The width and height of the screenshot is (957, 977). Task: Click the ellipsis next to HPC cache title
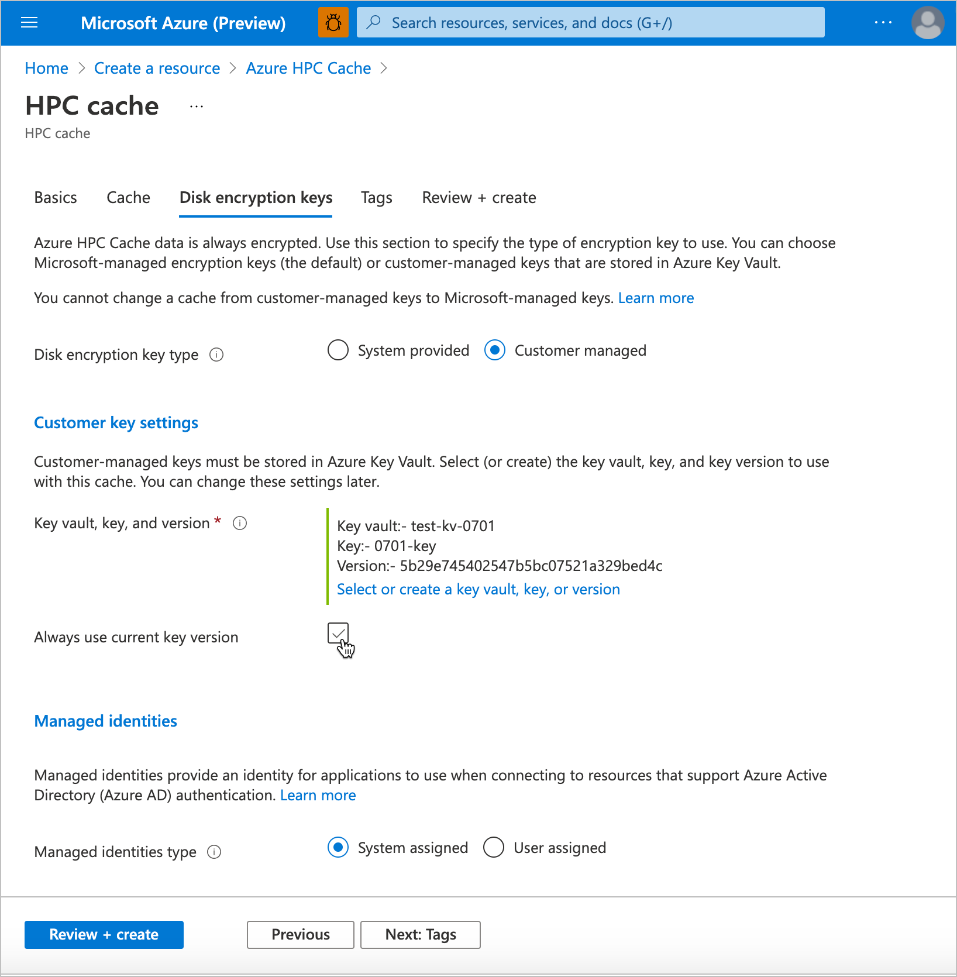(x=196, y=106)
